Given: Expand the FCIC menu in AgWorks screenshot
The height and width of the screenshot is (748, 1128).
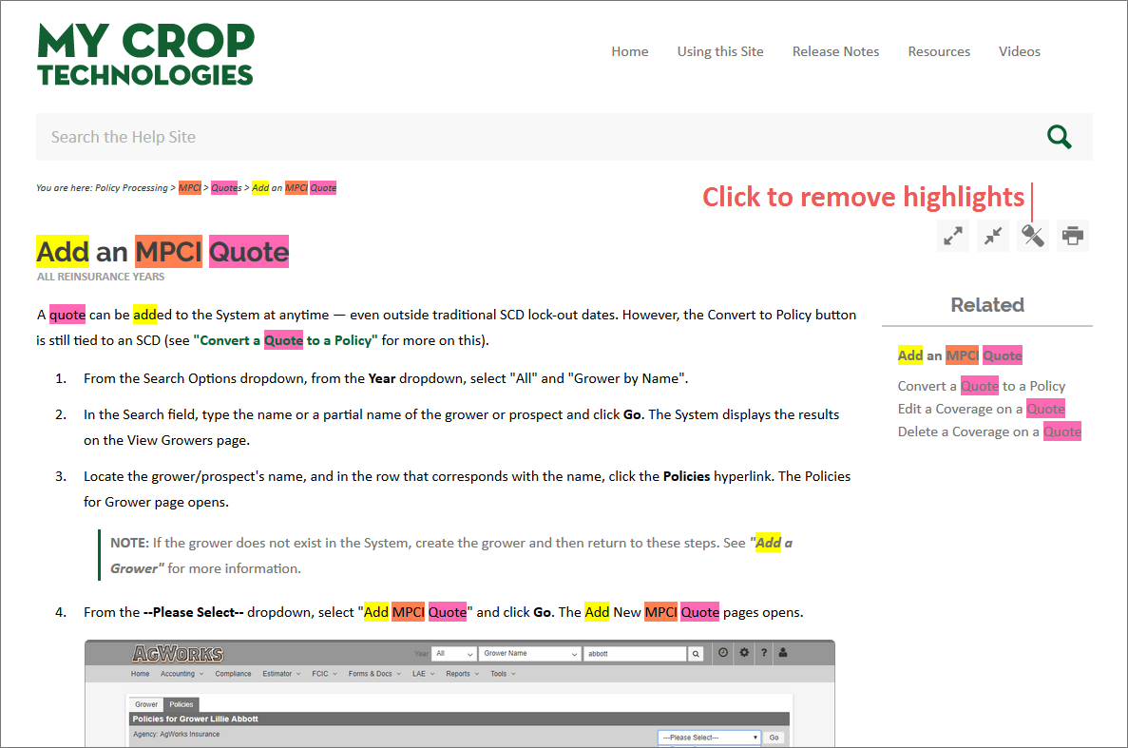Looking at the screenshot, I should (x=324, y=674).
